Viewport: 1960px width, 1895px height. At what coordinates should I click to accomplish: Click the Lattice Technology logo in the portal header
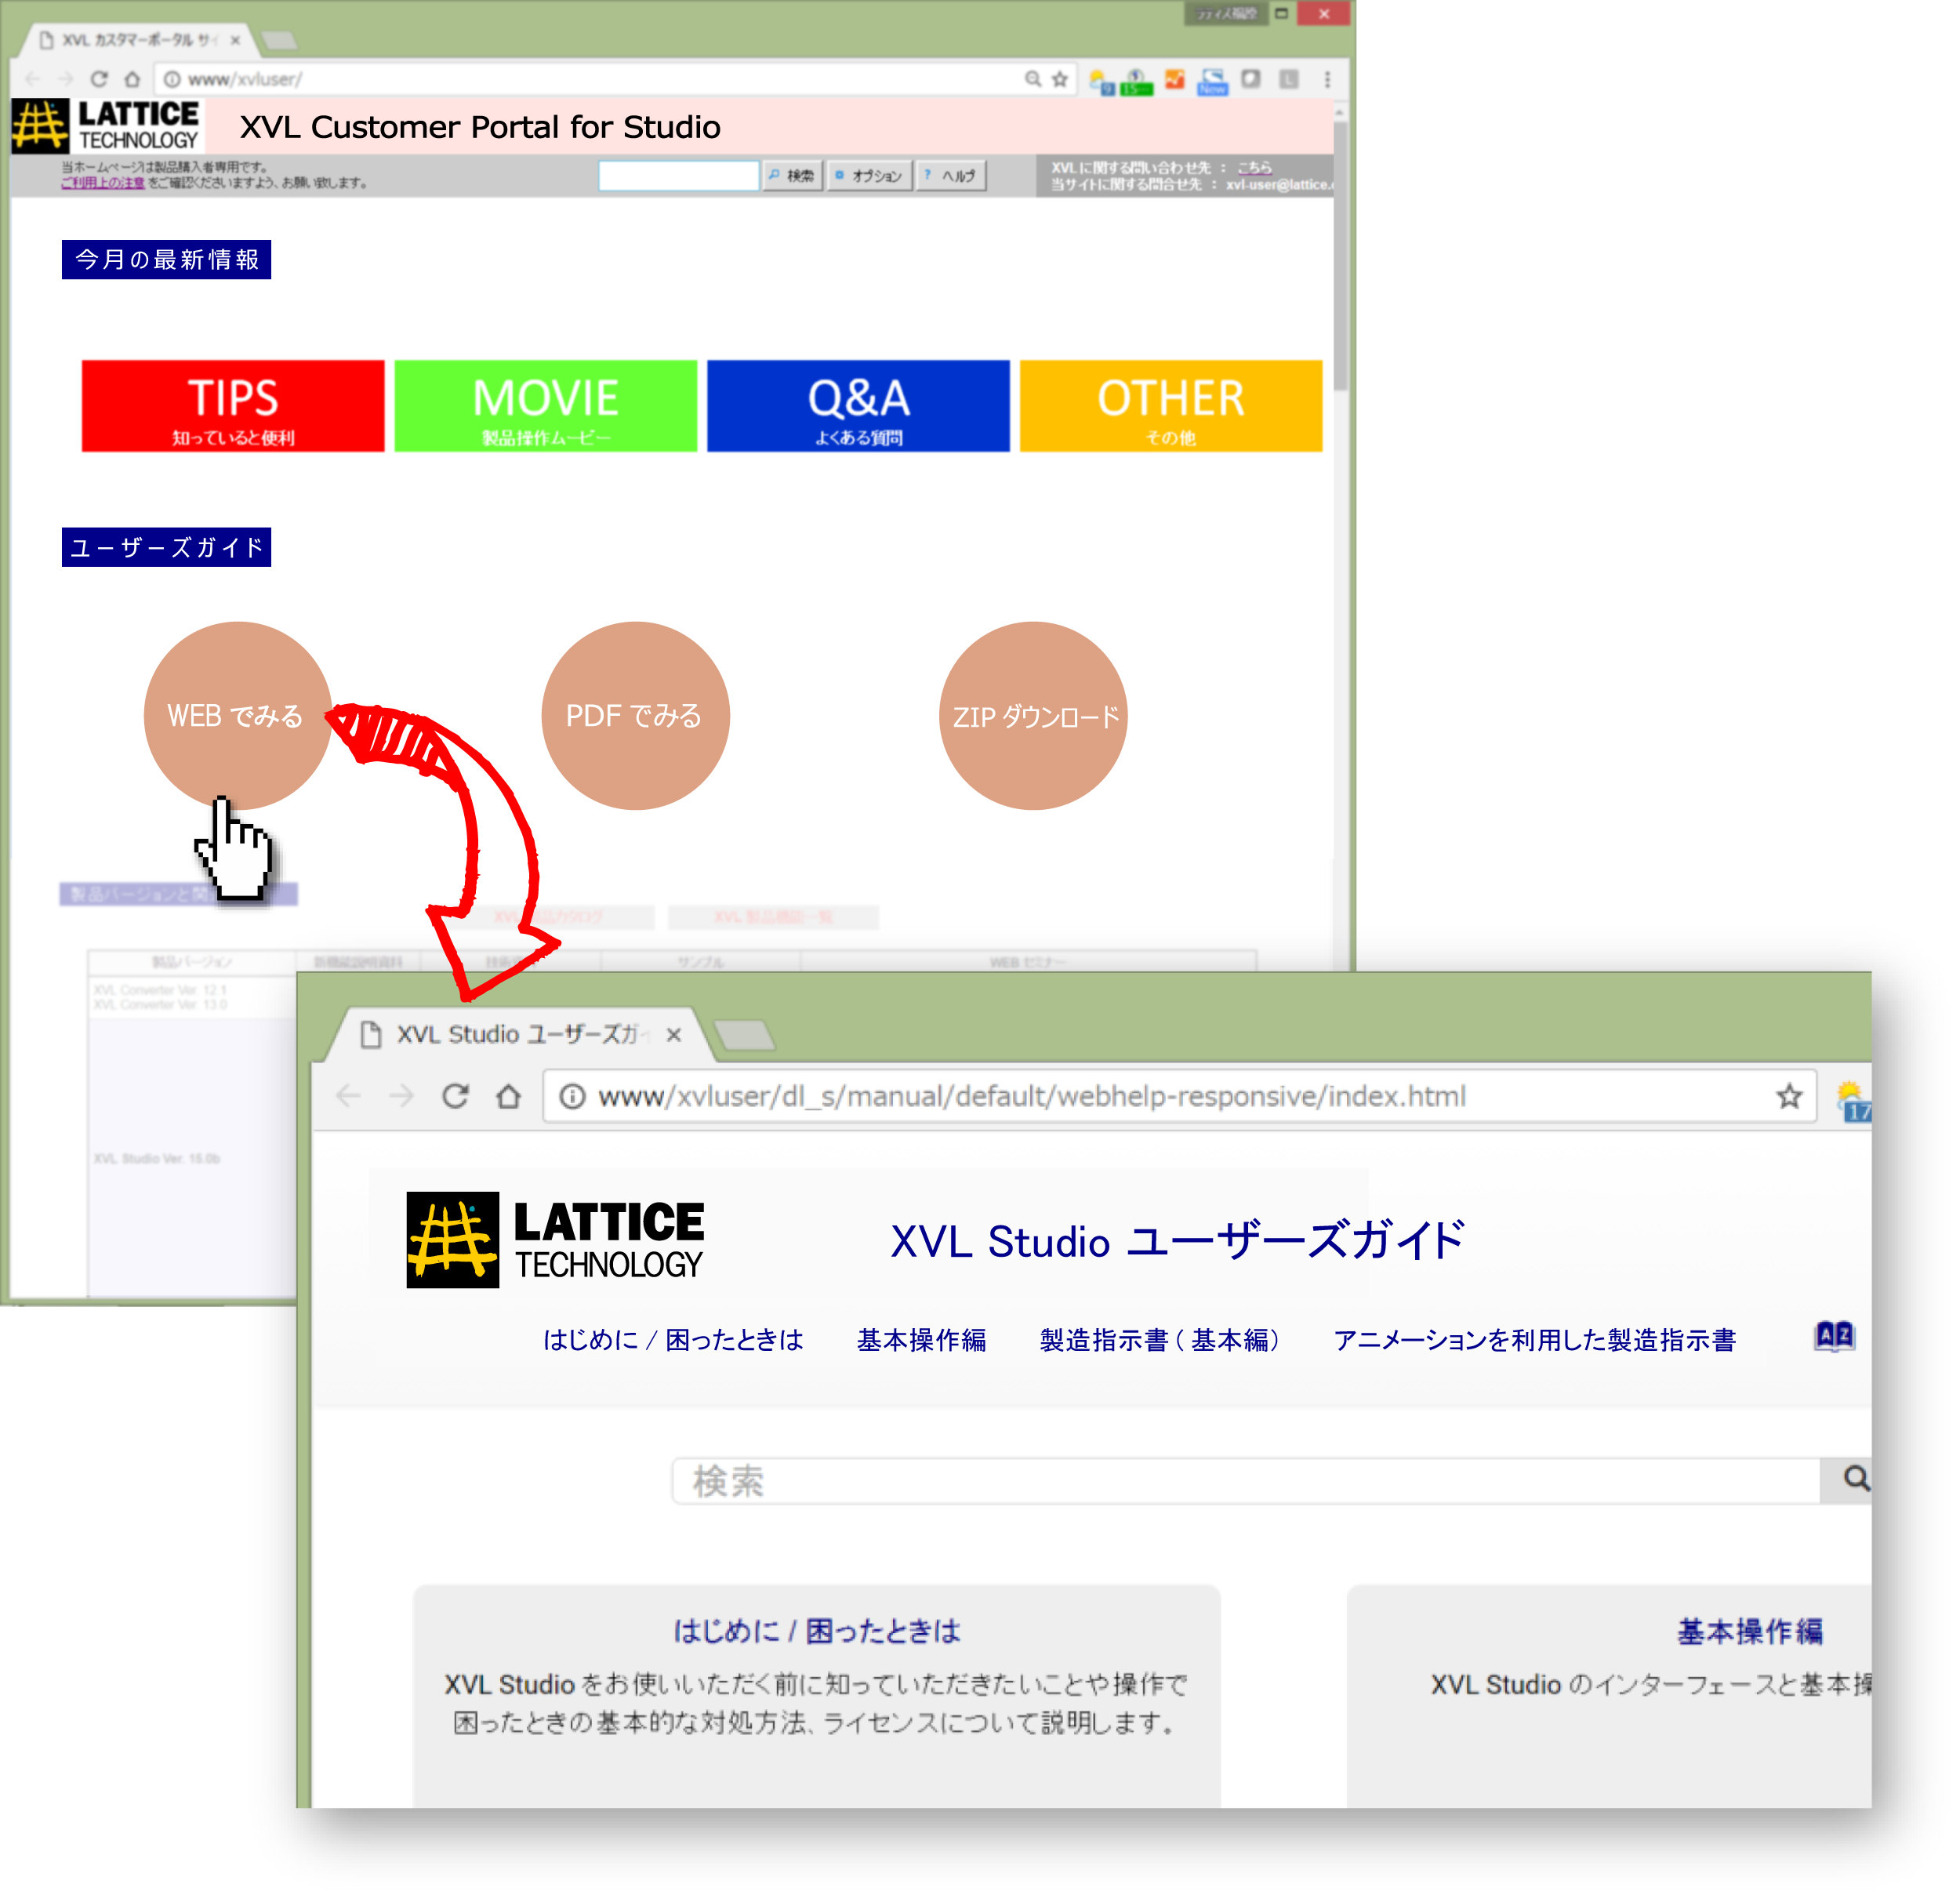(107, 126)
